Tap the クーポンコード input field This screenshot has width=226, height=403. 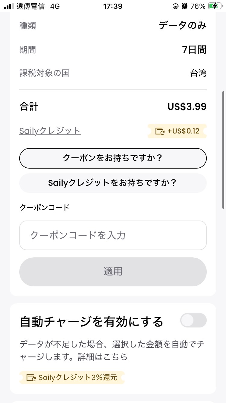[113, 235]
